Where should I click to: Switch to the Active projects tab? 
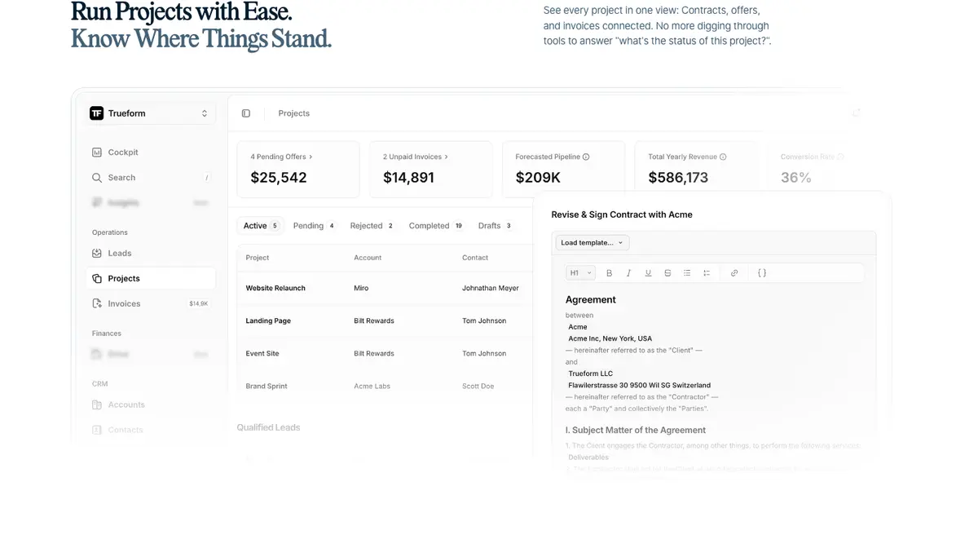261,226
